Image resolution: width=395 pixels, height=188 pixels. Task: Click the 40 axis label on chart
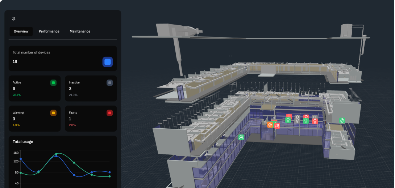(x=17, y=183)
